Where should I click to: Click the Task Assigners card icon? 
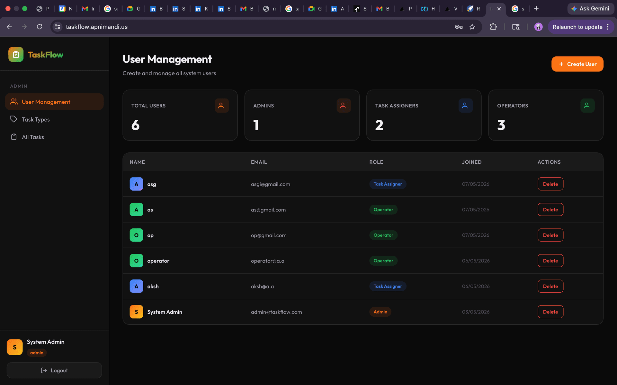pyautogui.click(x=465, y=106)
